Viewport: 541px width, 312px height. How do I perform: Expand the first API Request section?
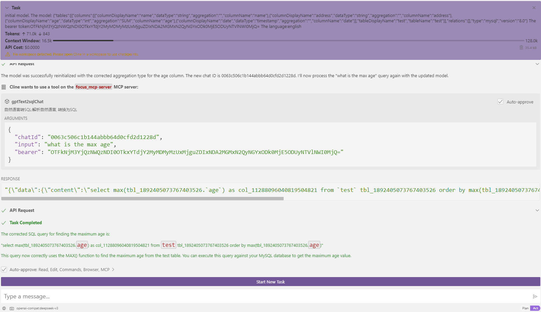point(537,64)
